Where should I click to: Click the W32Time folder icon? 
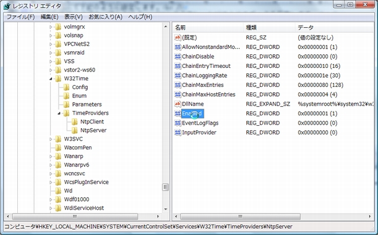click(x=58, y=78)
